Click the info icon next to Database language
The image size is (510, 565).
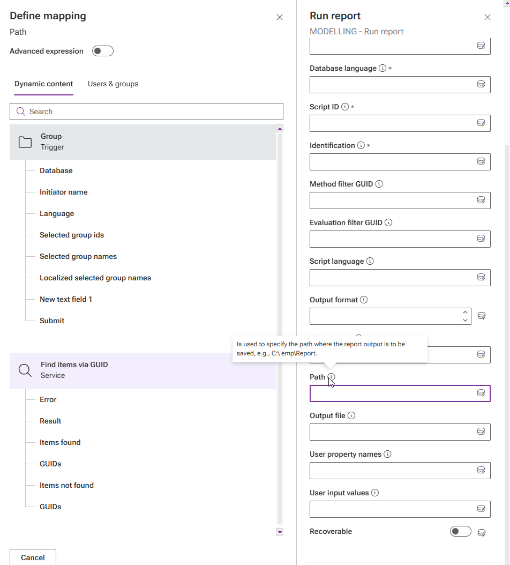(x=382, y=69)
